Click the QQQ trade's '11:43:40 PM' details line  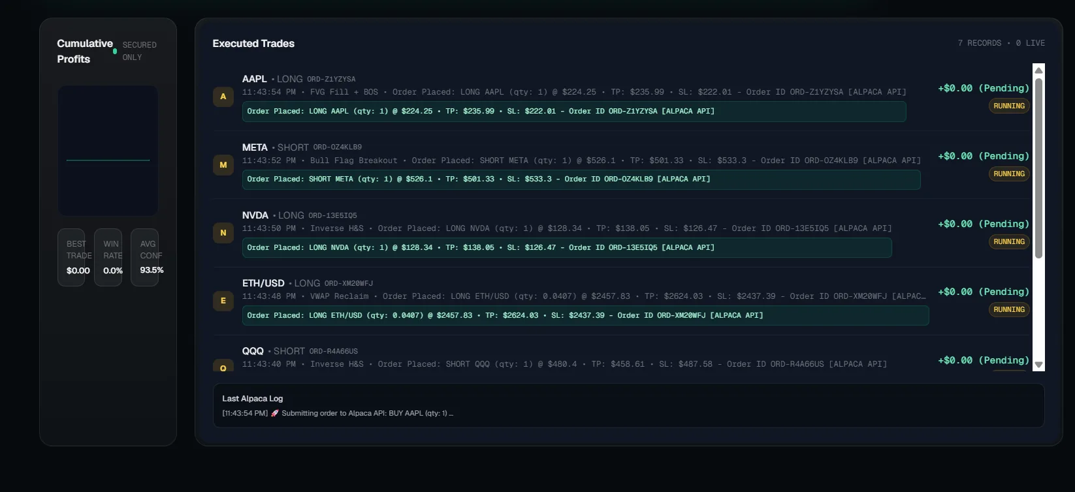565,364
